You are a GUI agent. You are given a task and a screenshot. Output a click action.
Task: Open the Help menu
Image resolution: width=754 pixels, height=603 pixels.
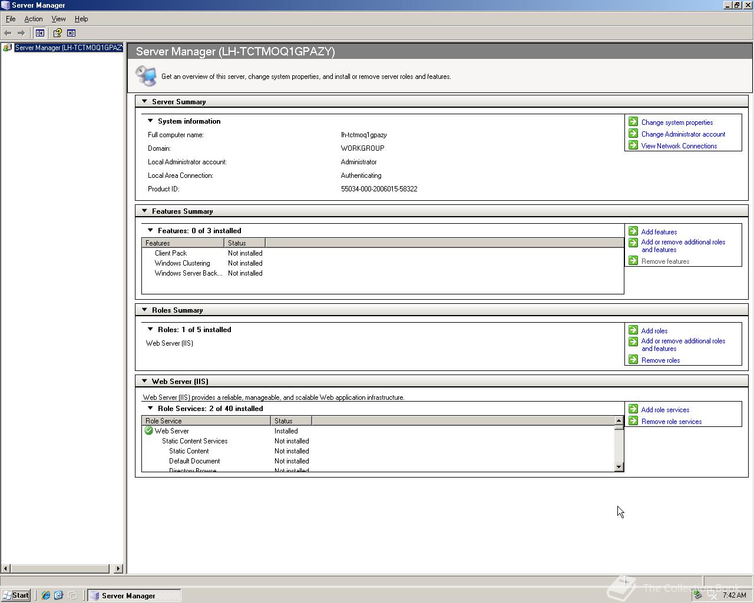coord(81,19)
